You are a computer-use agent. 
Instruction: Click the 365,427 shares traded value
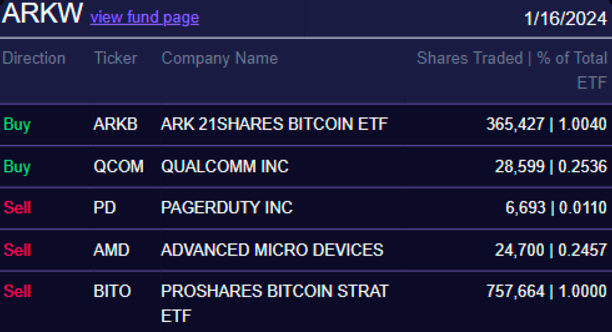(x=515, y=124)
